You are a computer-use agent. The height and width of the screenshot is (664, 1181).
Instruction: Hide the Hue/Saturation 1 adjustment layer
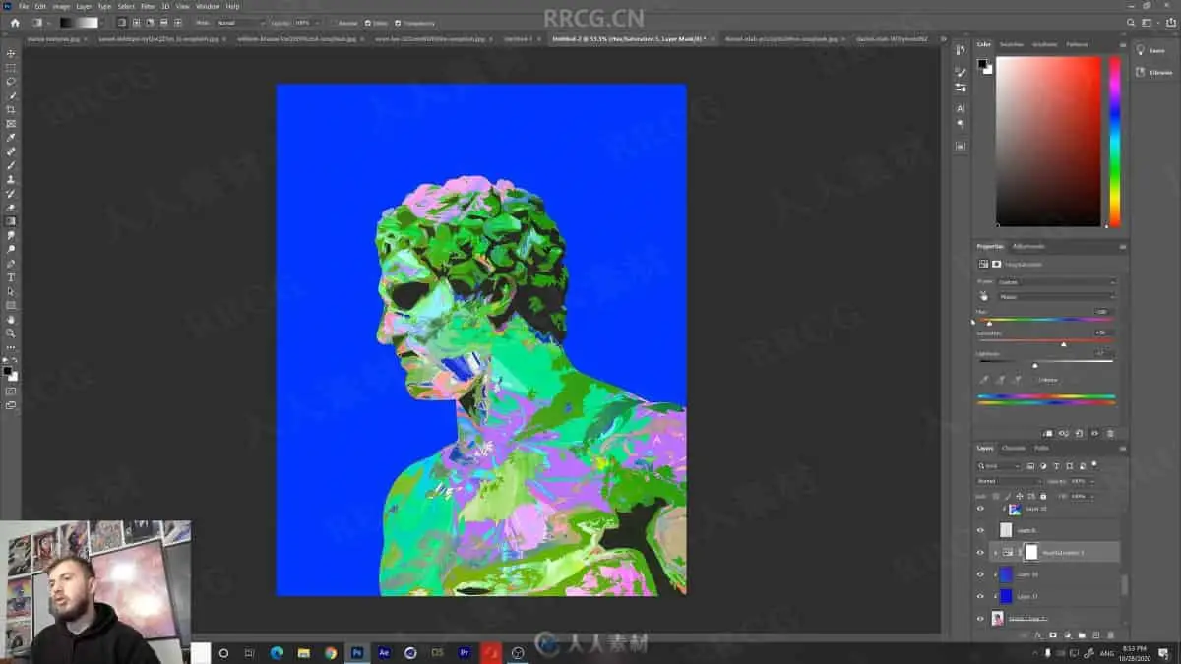980,553
